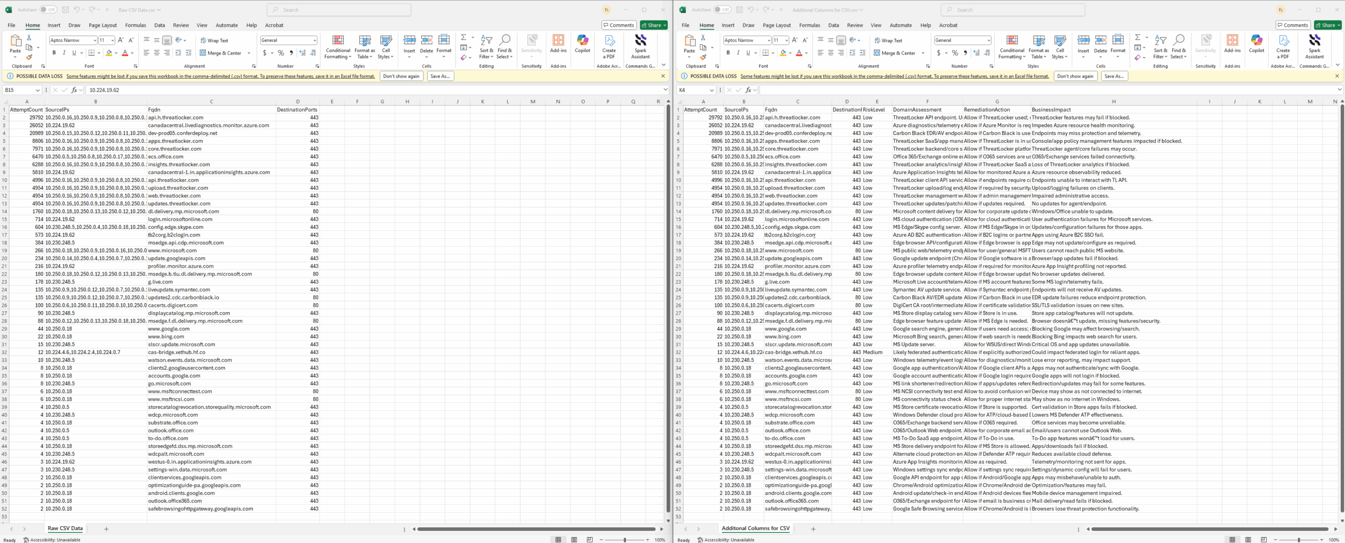The image size is (1345, 543).
Task: Toggle Wrap Text in Raw CSV Data window
Action: (214, 40)
